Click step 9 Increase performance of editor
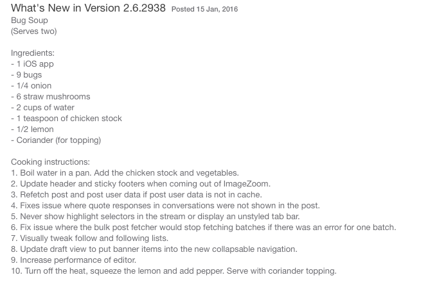This screenshot has height=282, width=421. pos(73,260)
